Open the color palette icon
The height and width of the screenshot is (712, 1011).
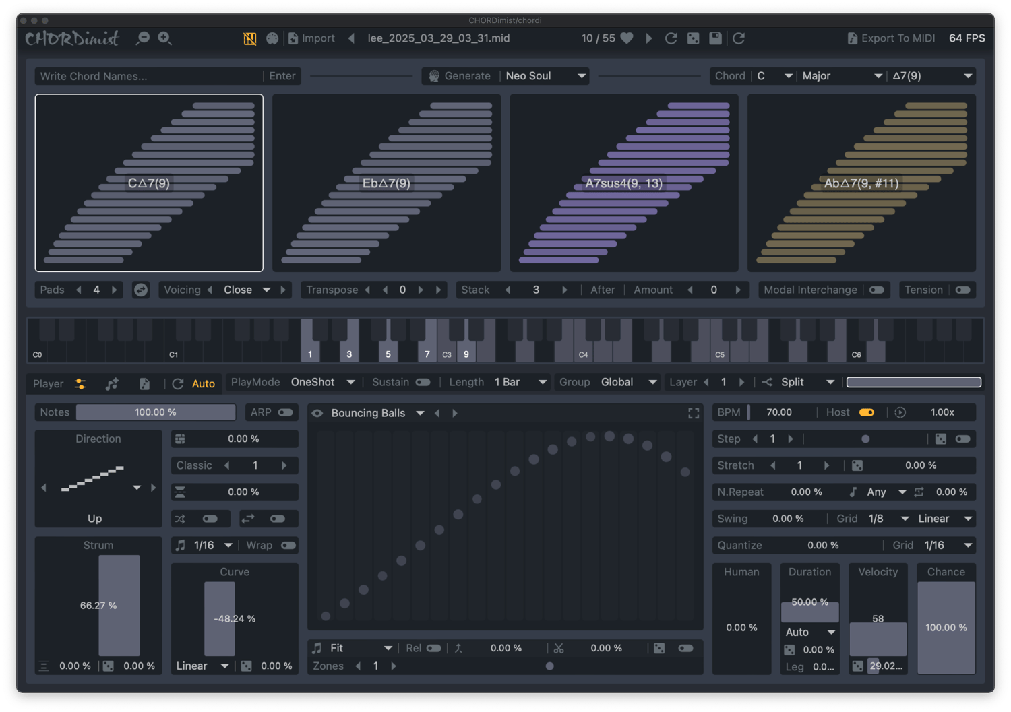pos(272,38)
